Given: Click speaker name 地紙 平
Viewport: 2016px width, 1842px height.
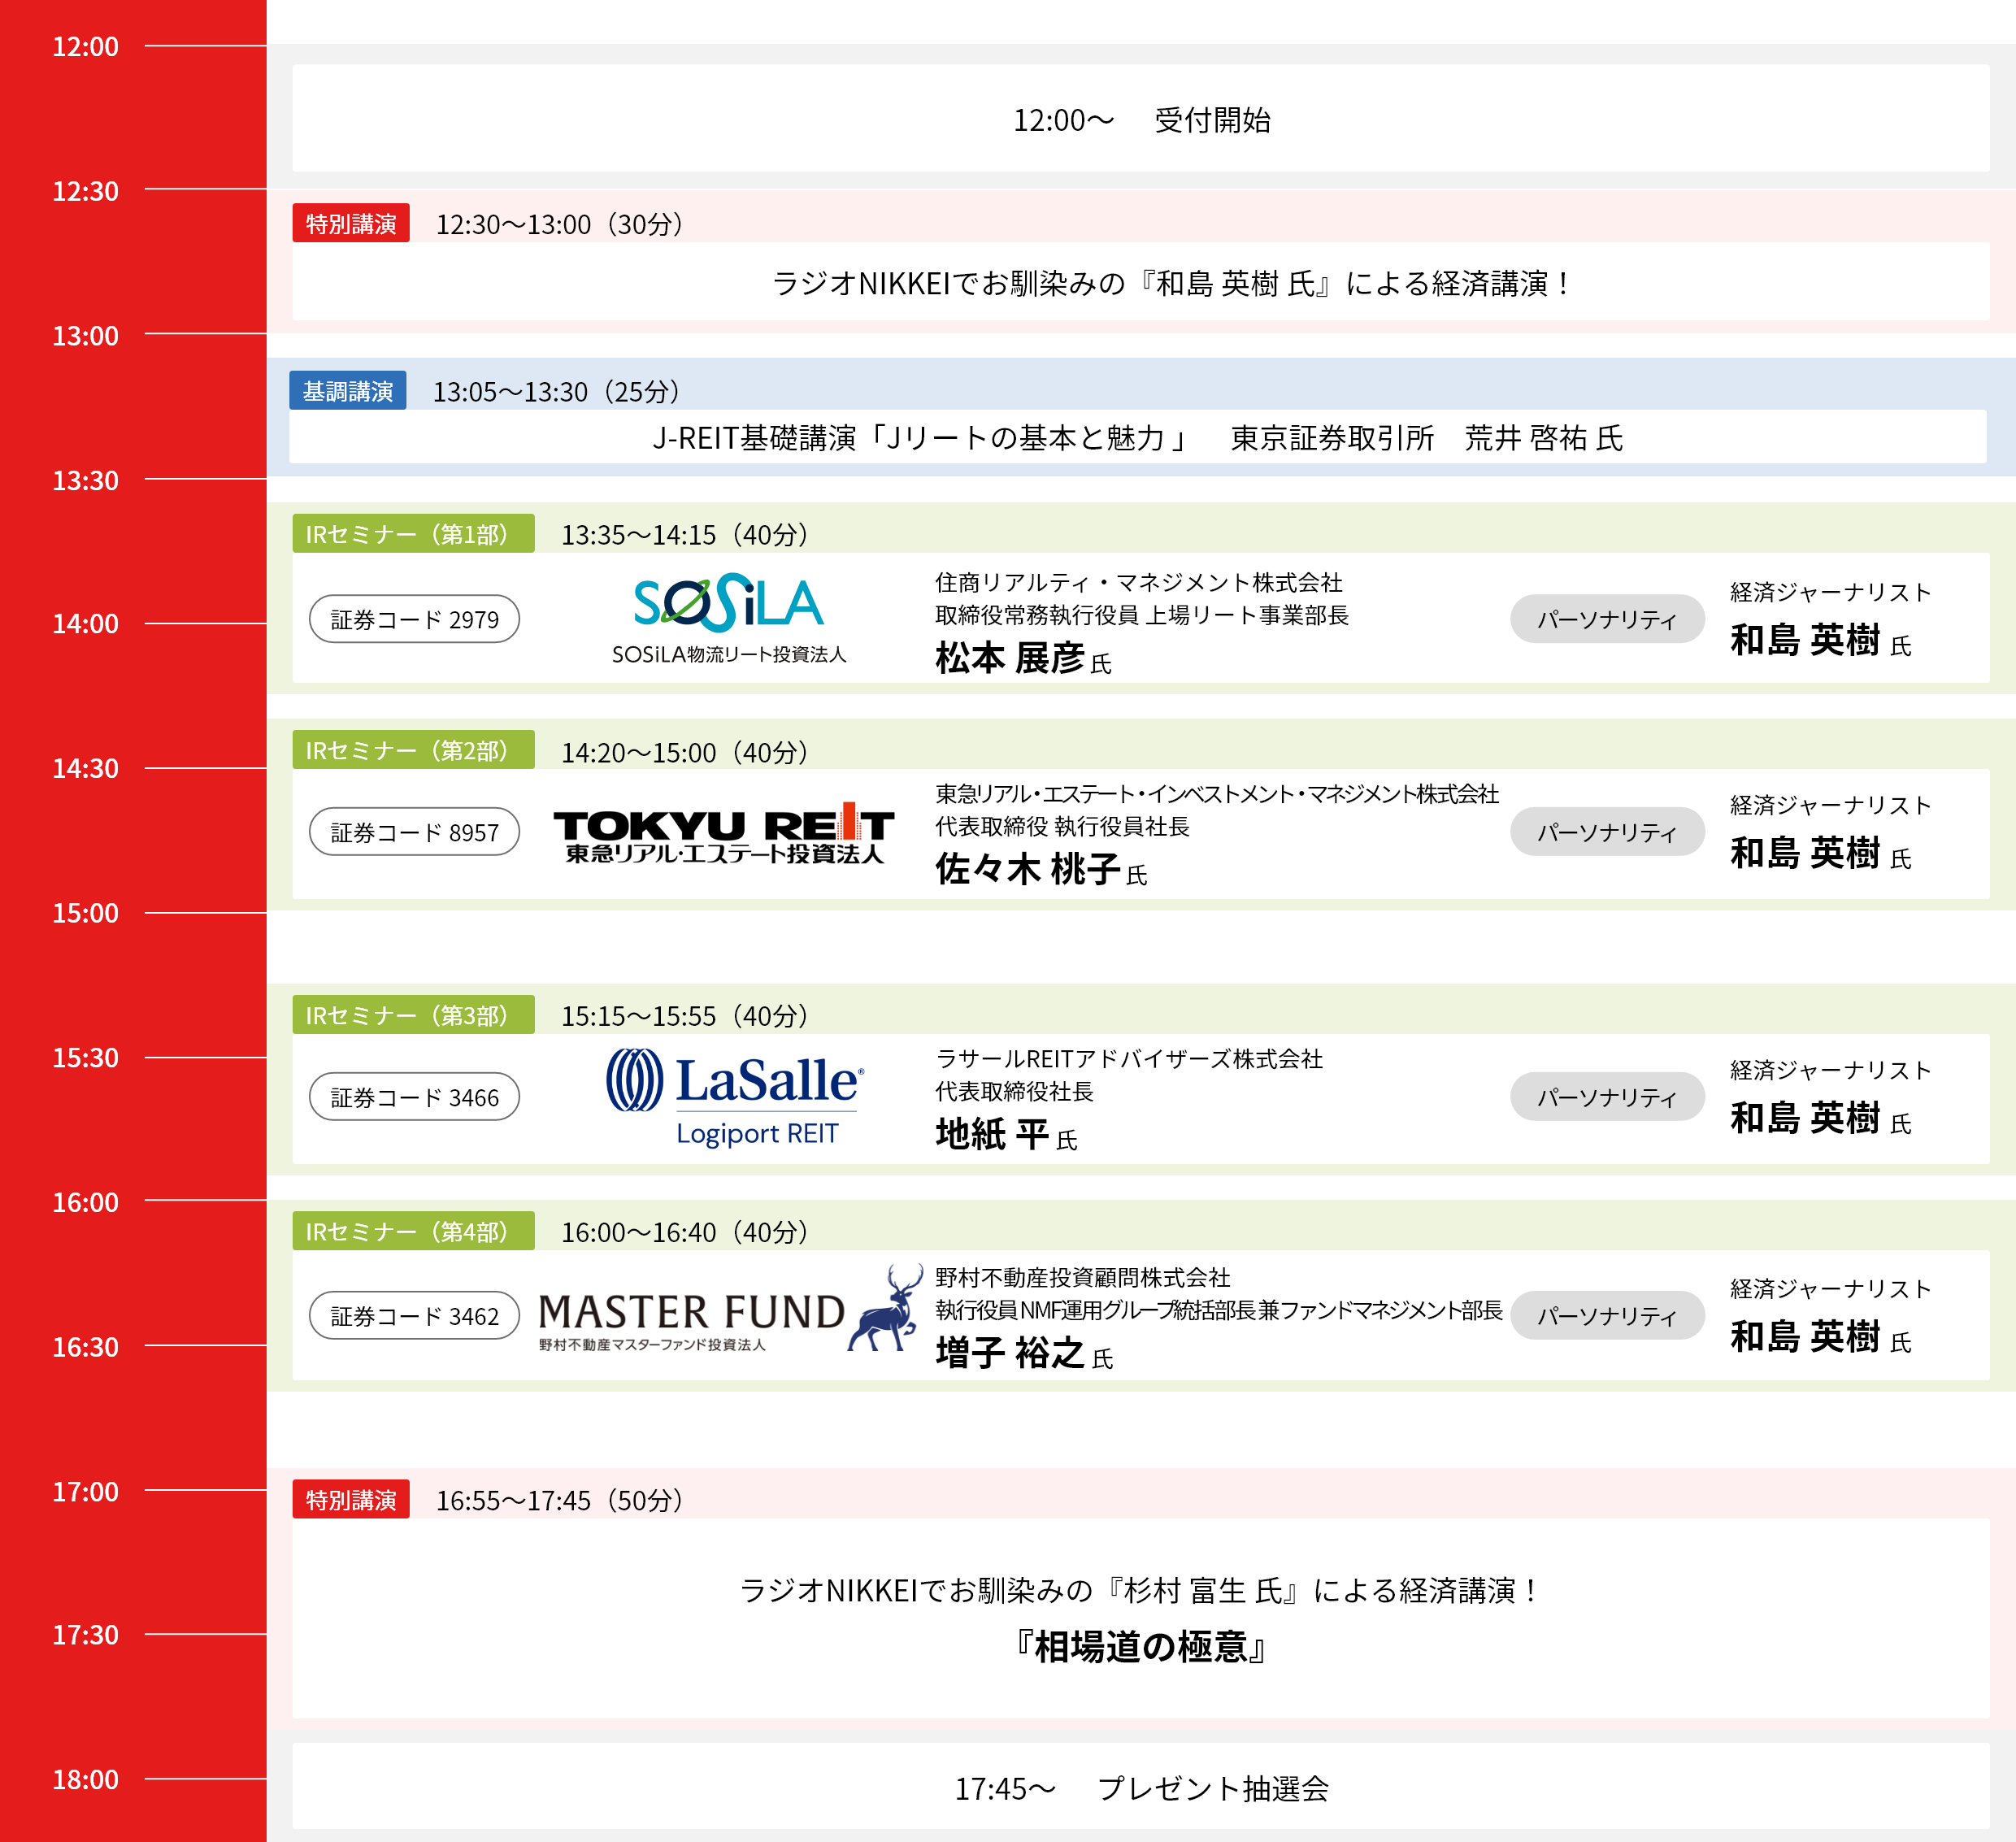Looking at the screenshot, I should click(x=992, y=1134).
